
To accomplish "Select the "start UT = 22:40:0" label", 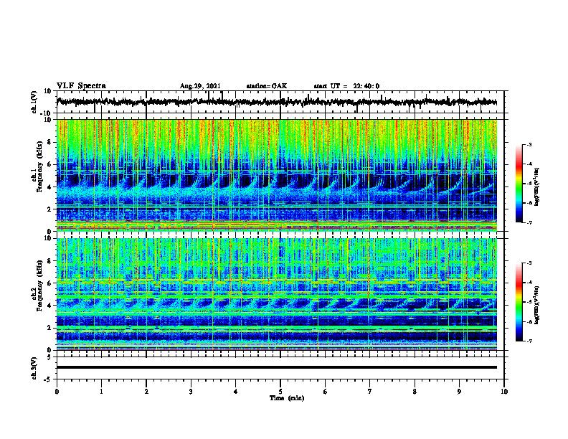I will tap(346, 86).
